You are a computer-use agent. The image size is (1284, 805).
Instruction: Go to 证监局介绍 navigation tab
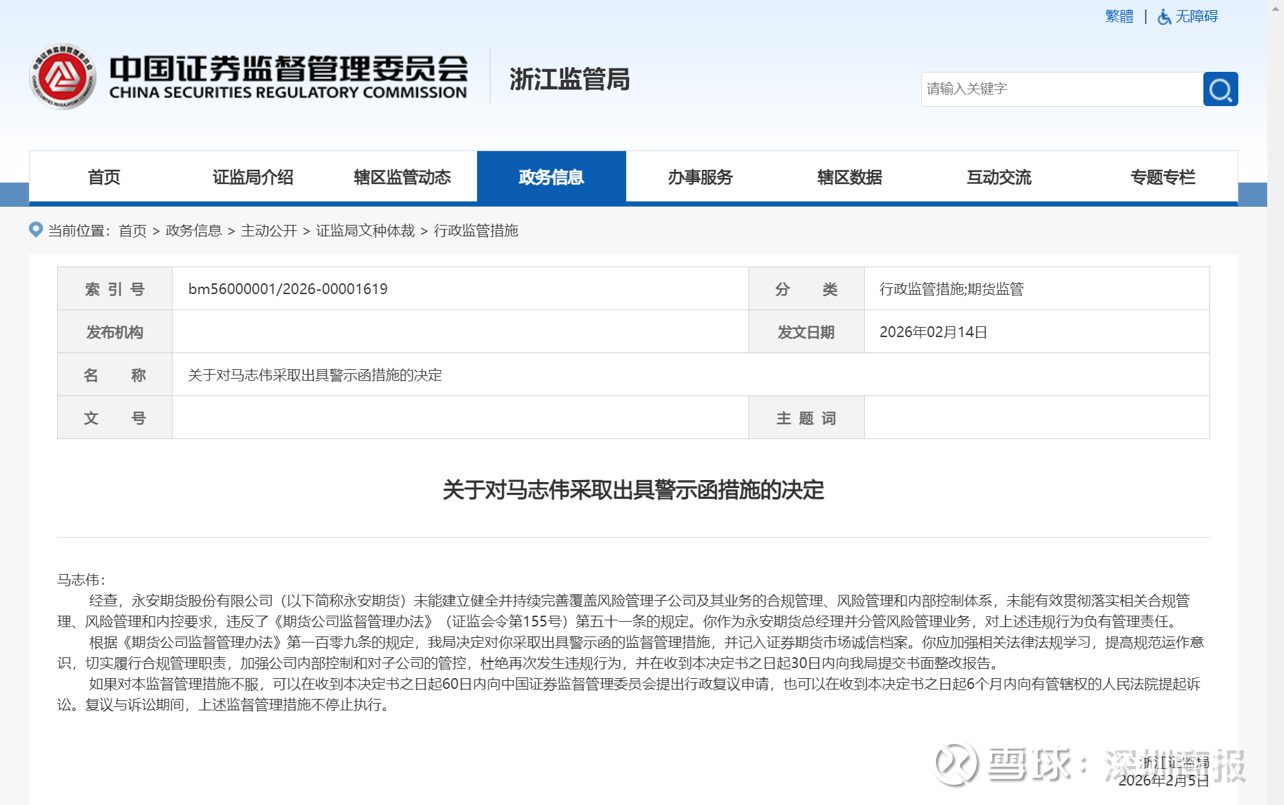pyautogui.click(x=253, y=177)
